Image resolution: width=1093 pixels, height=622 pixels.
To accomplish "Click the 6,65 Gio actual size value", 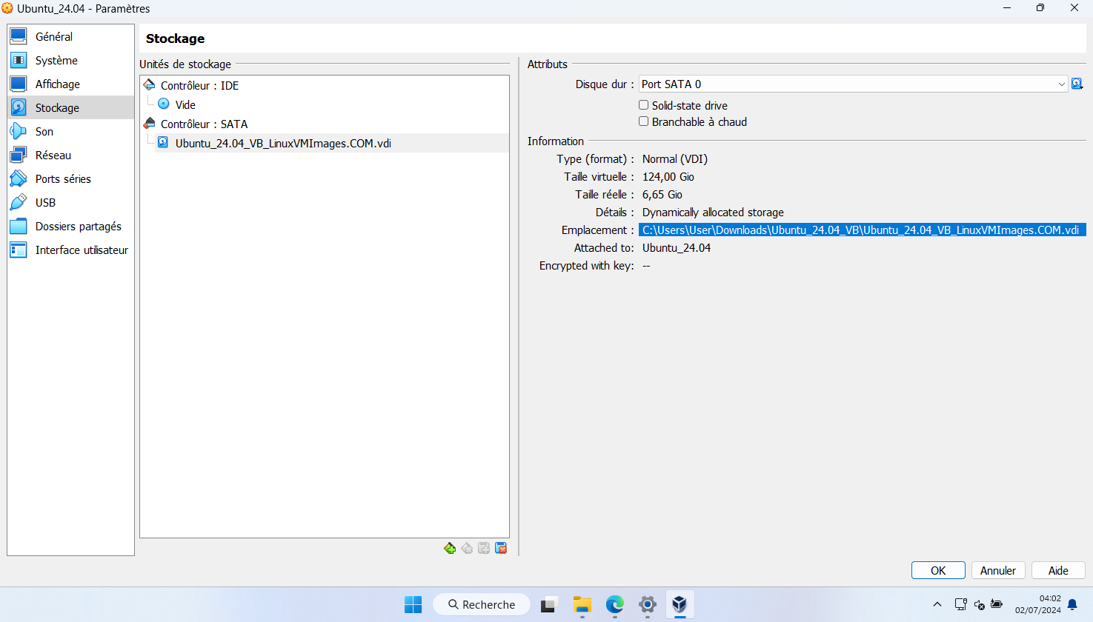I will [662, 194].
